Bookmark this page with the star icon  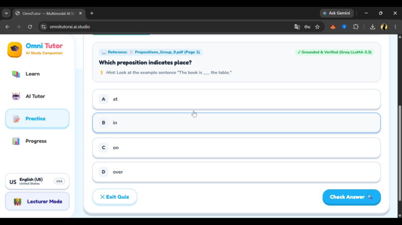(x=317, y=26)
